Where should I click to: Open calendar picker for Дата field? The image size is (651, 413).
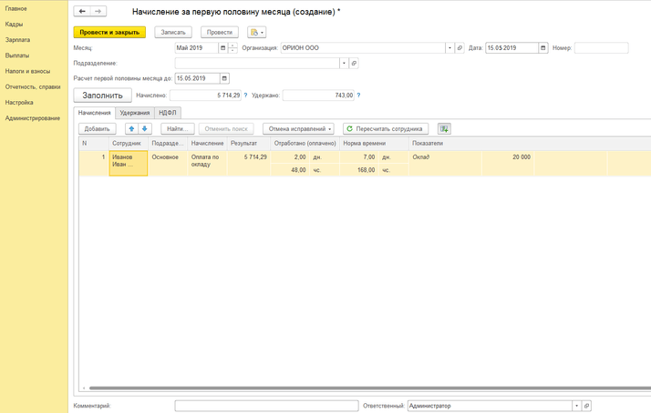click(543, 48)
